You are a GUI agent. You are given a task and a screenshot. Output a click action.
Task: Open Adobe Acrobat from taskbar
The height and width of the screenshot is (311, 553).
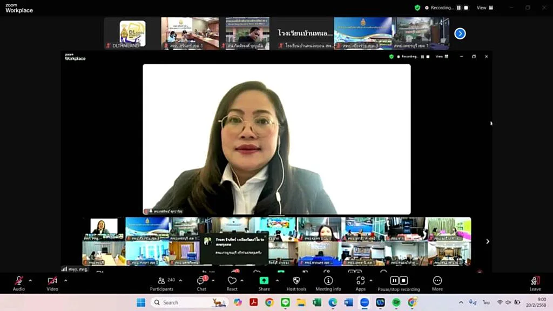pos(254,302)
